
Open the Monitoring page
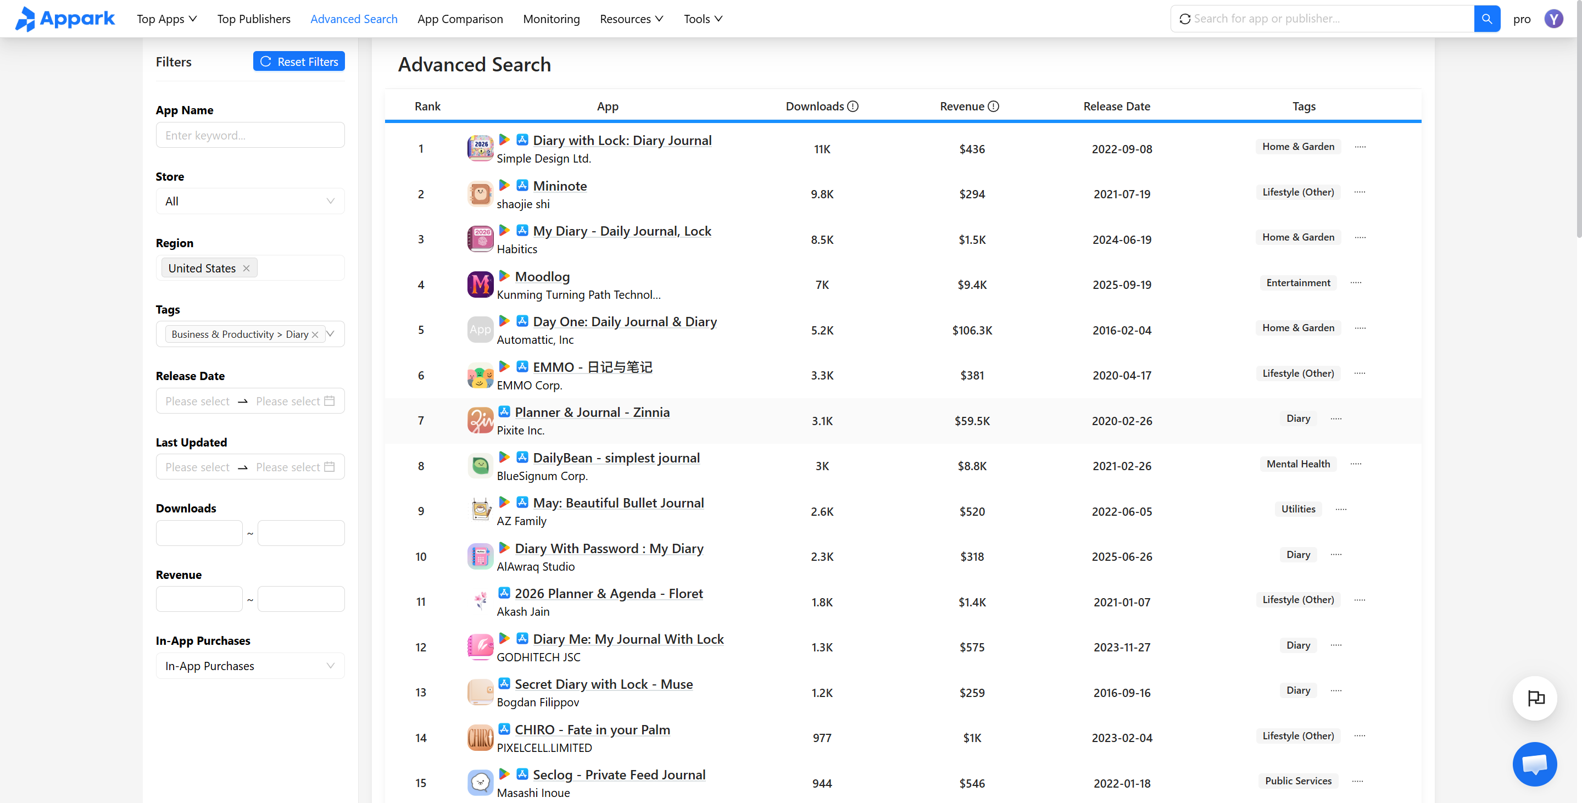tap(551, 19)
